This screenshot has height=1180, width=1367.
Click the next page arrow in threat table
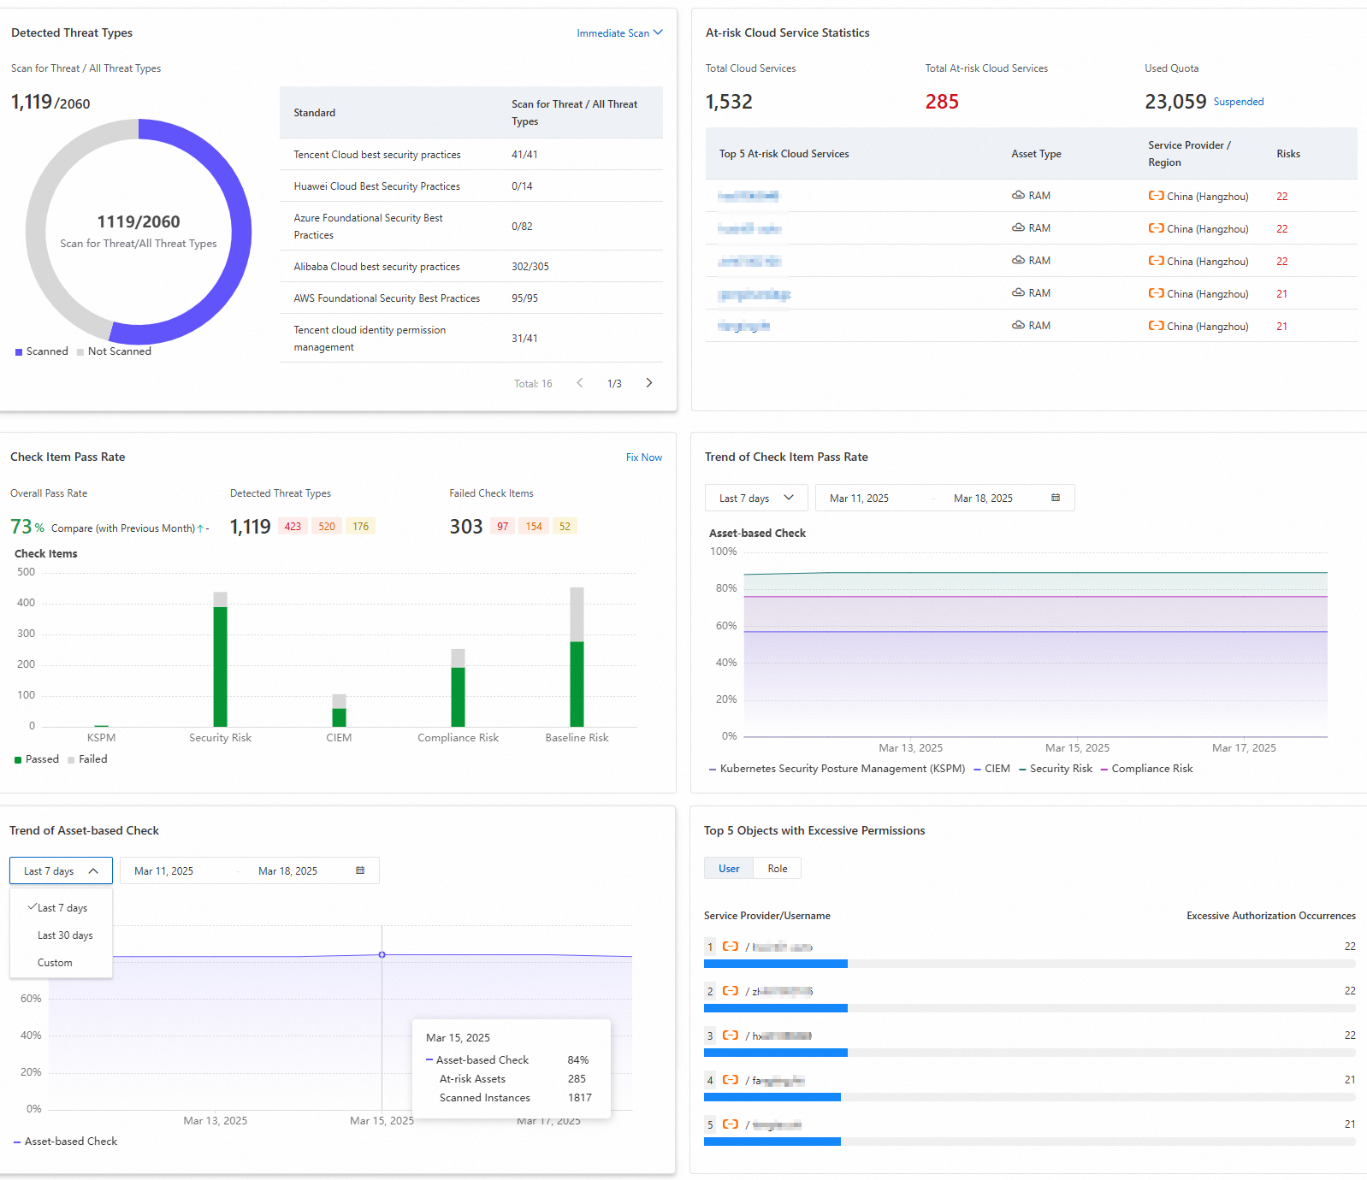(649, 383)
